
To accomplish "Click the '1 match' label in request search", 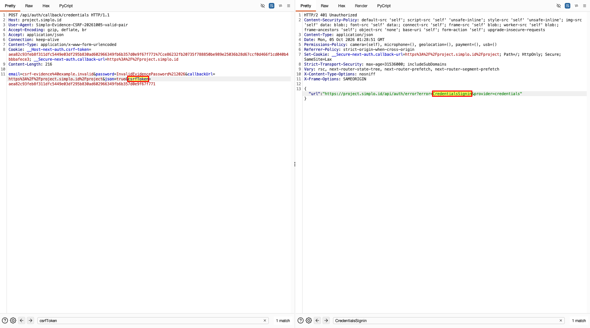I will (283, 321).
